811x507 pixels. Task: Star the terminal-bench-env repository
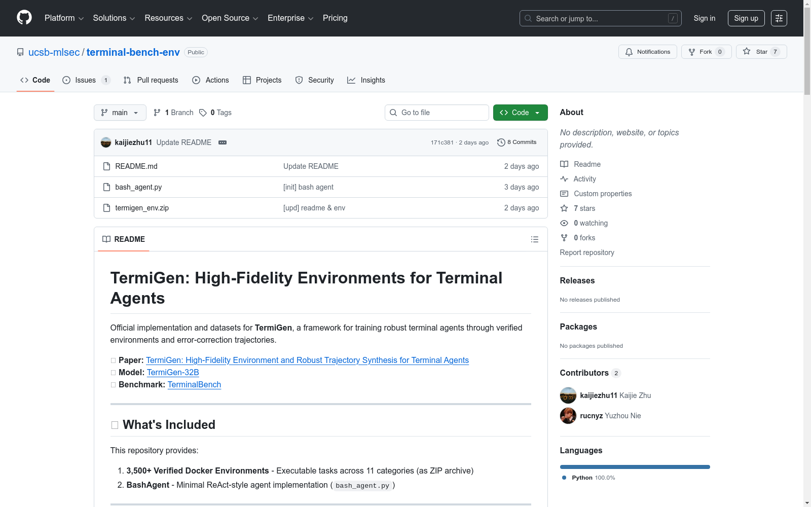click(x=761, y=52)
